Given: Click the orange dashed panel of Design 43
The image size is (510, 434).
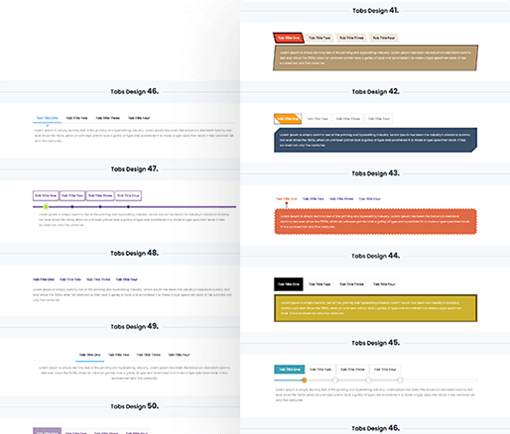Looking at the screenshot, I should pos(375,222).
